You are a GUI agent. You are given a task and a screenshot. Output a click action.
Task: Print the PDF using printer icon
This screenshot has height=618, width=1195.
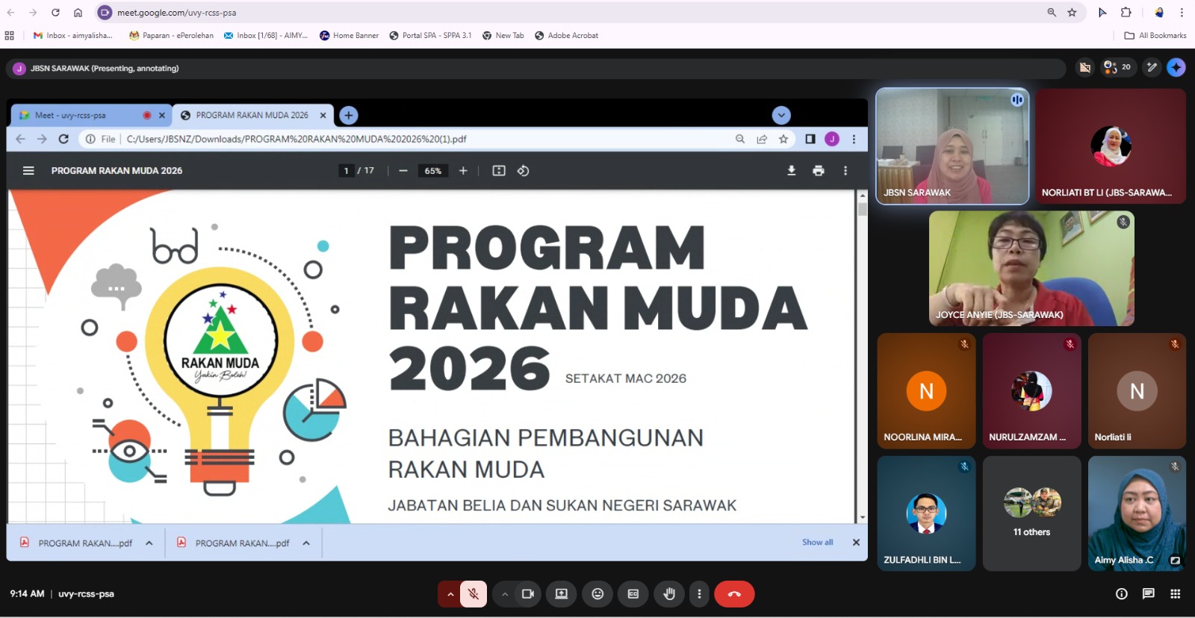tap(819, 171)
